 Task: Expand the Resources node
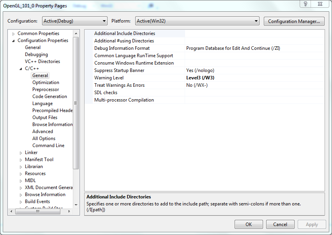pos(21,174)
